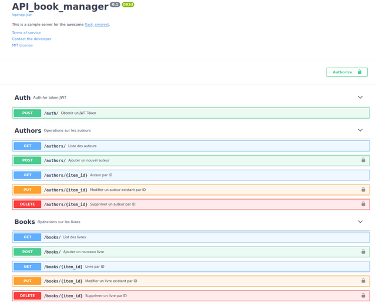Click the API_book_manager title

click(x=60, y=6)
